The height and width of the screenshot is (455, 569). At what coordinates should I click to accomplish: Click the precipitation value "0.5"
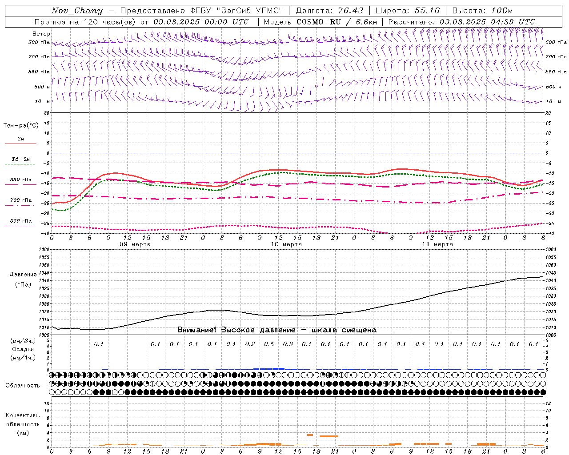pyautogui.click(x=269, y=344)
